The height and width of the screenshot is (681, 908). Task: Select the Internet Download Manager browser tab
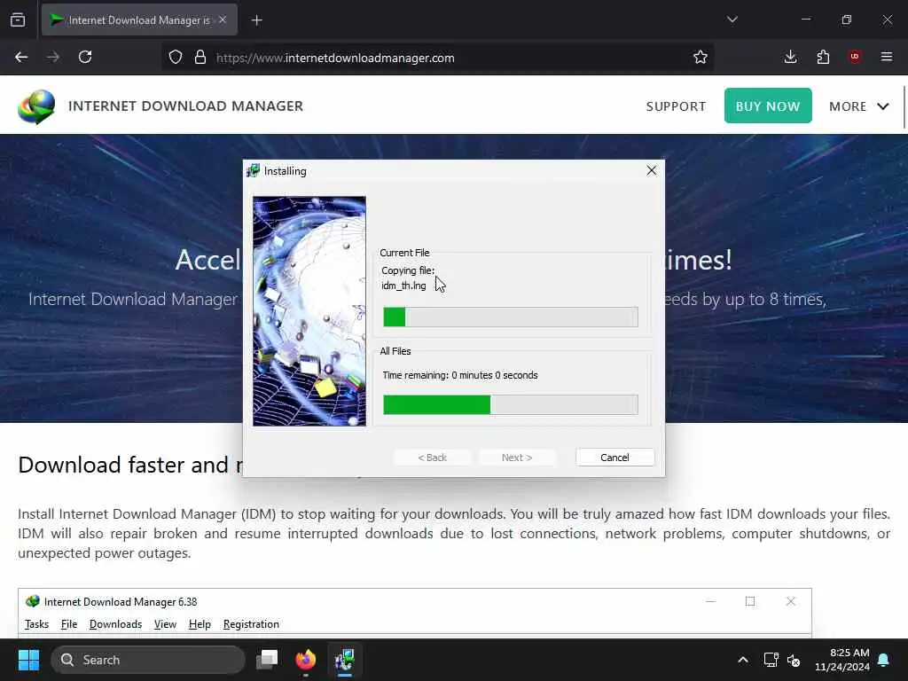(x=139, y=20)
